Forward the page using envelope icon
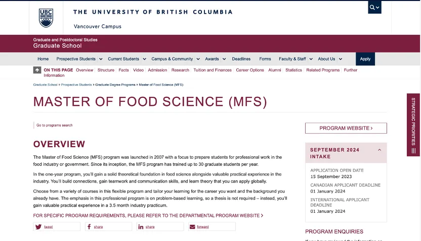Image resolution: width=421 pixels, height=241 pixels. coord(192,227)
